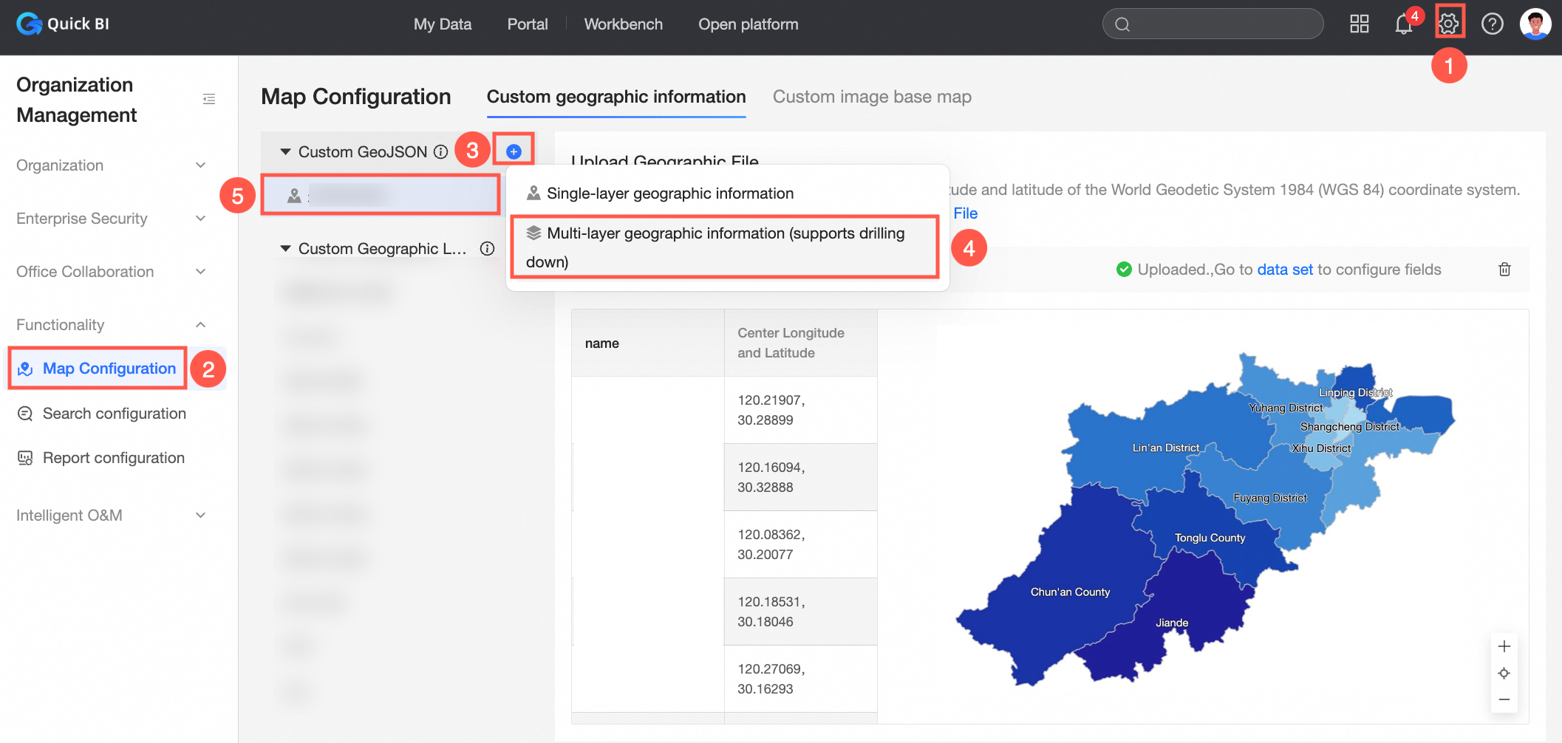Image resolution: width=1562 pixels, height=743 pixels.
Task: Click the help question mark icon
Action: (x=1492, y=24)
